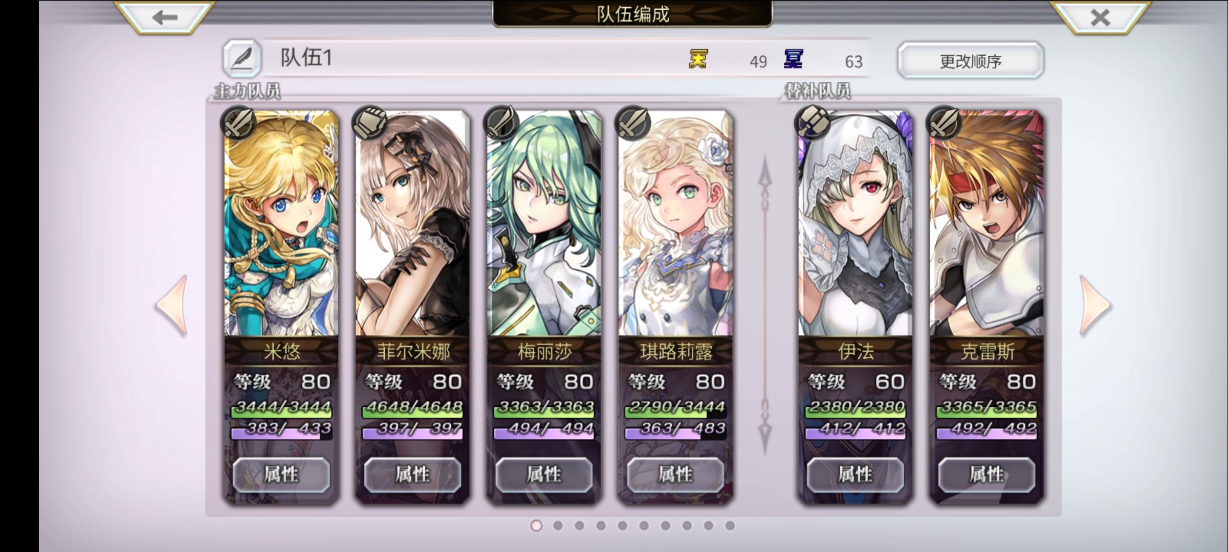Click the weapon icon on 梅丽莎's card
Screen dimensions: 1228x552
pyautogui.click(x=500, y=123)
